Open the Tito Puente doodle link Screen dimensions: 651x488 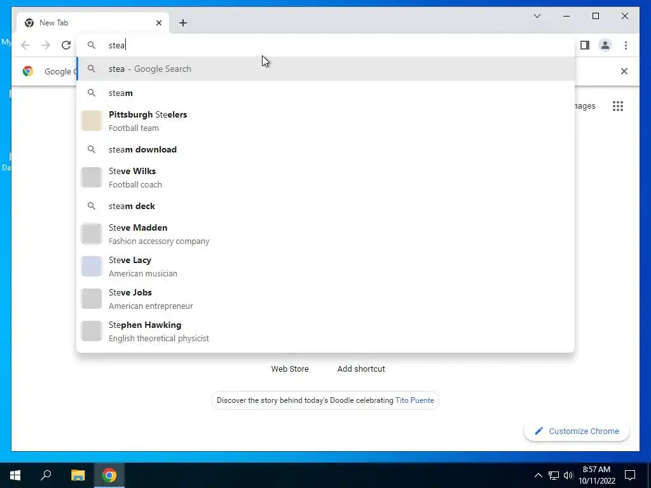tap(415, 400)
